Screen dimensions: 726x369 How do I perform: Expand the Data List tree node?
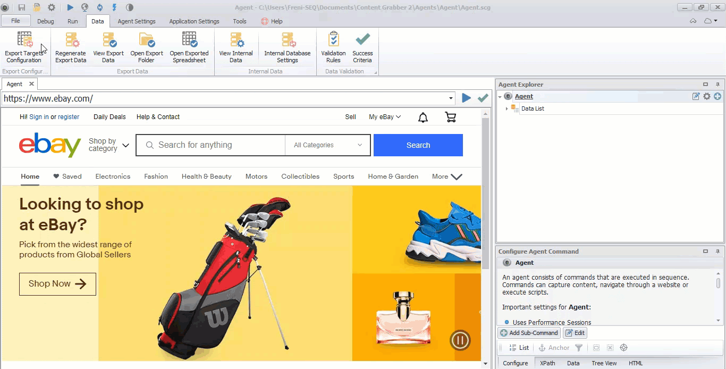point(506,108)
